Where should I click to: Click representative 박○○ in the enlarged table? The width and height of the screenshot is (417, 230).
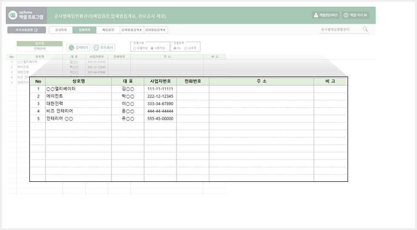point(128,96)
